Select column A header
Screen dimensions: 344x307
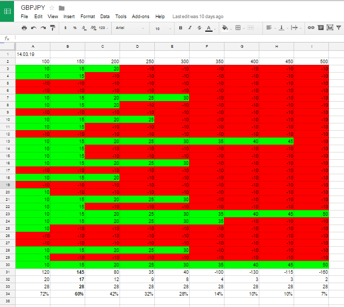click(33, 47)
